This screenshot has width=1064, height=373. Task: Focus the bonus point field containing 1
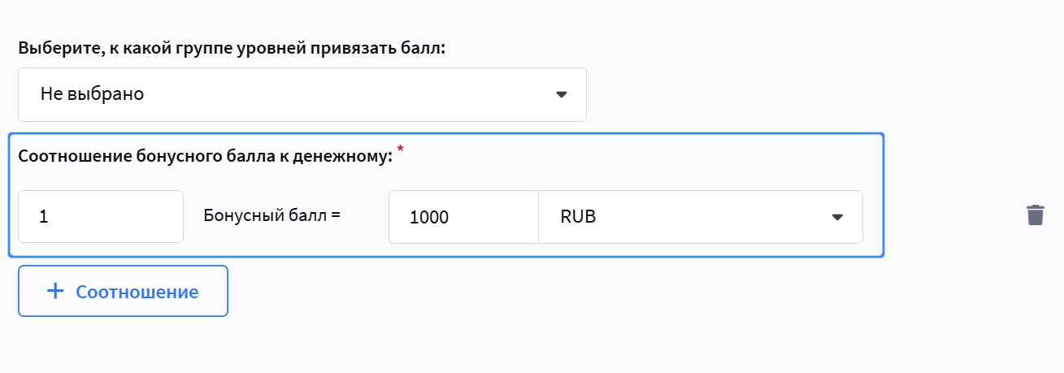tap(101, 216)
